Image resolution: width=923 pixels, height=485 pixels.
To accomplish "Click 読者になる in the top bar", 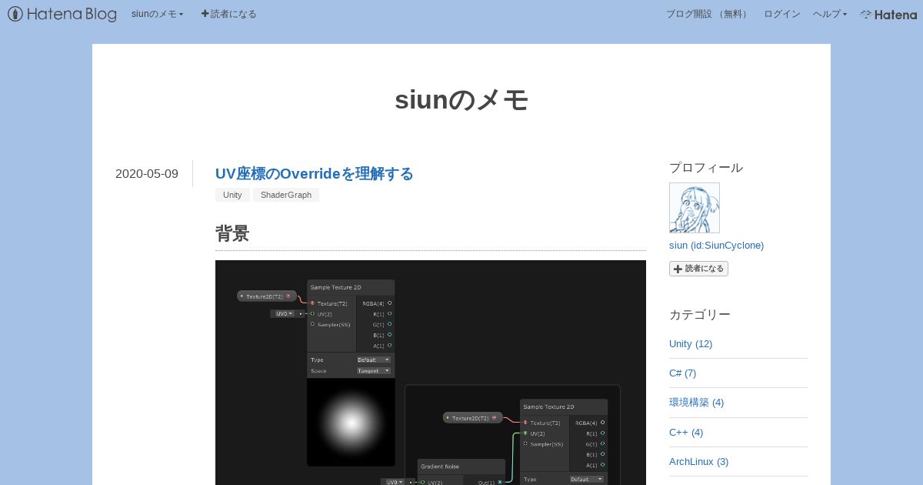I will (x=229, y=14).
